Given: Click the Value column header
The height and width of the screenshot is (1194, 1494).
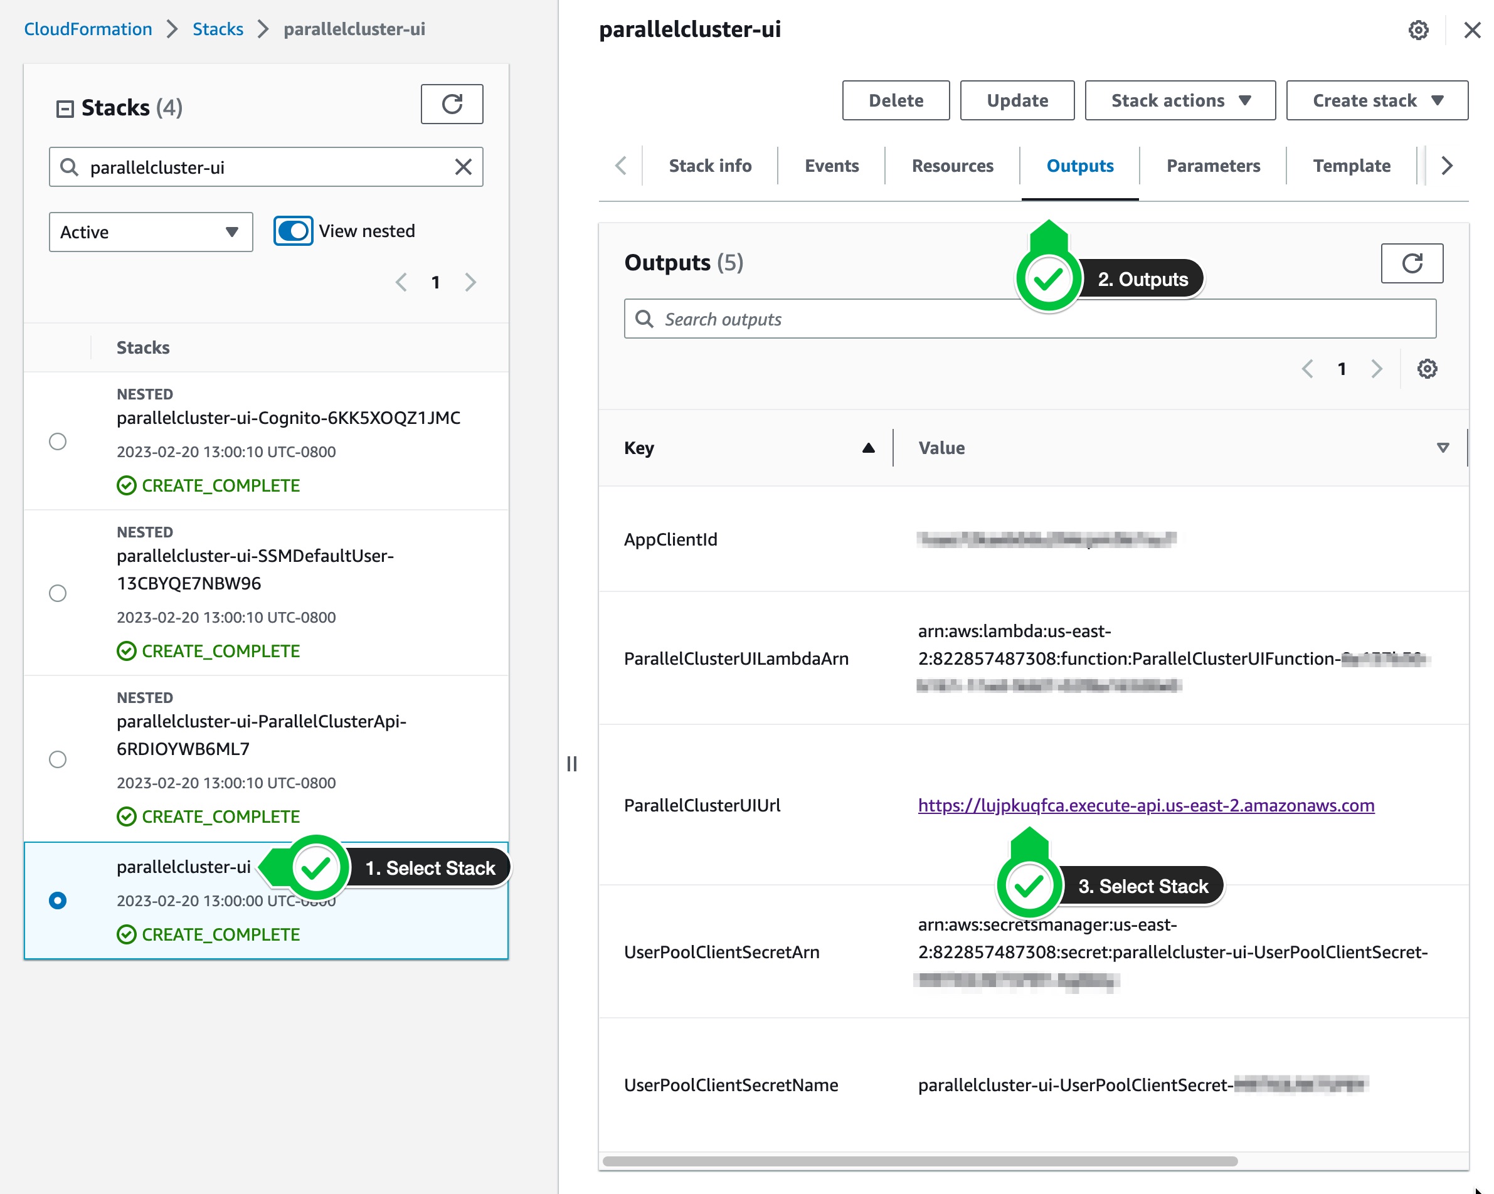Looking at the screenshot, I should 941,448.
